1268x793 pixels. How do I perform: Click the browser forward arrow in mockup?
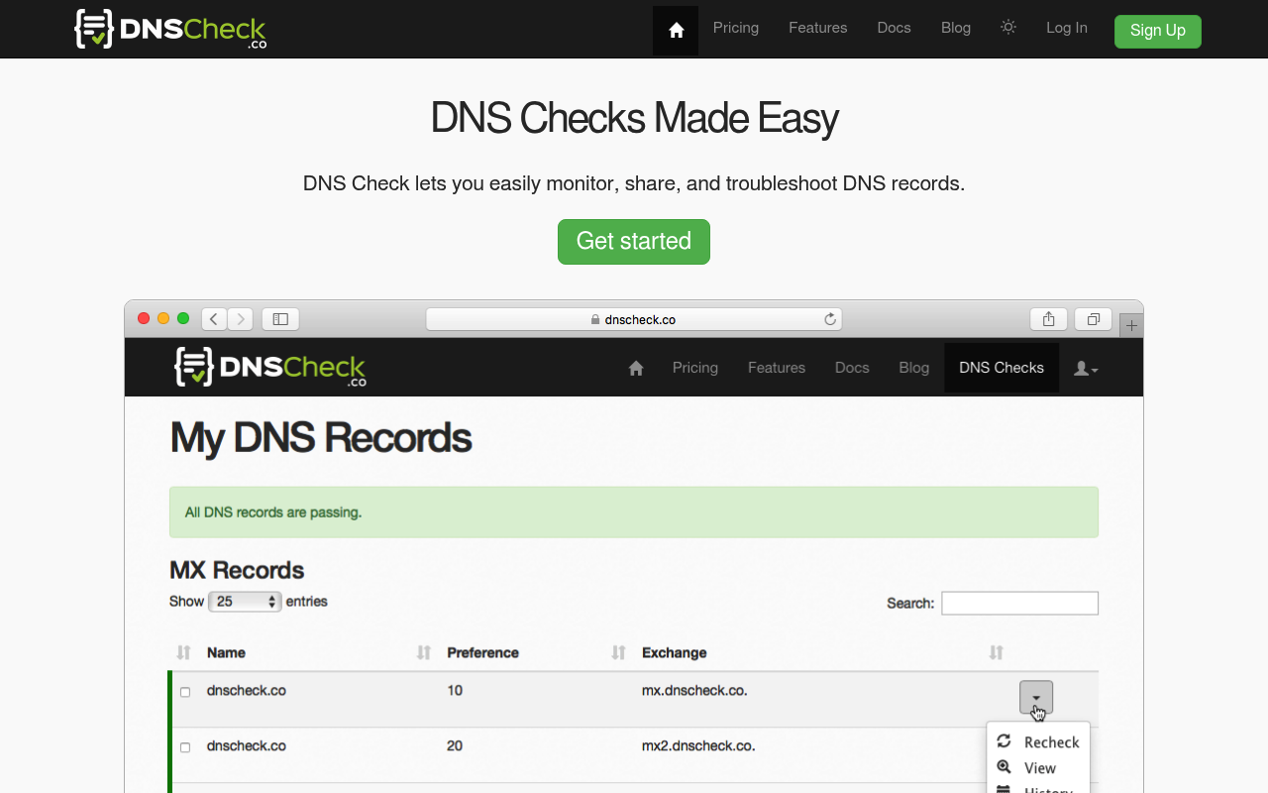point(241,319)
